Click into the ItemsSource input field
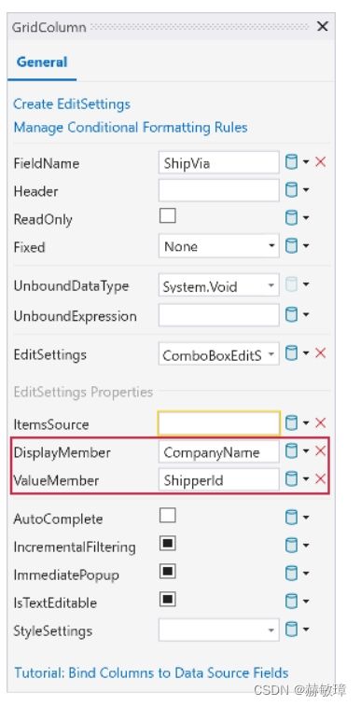Viewport: 361px width, 706px height. tap(219, 423)
